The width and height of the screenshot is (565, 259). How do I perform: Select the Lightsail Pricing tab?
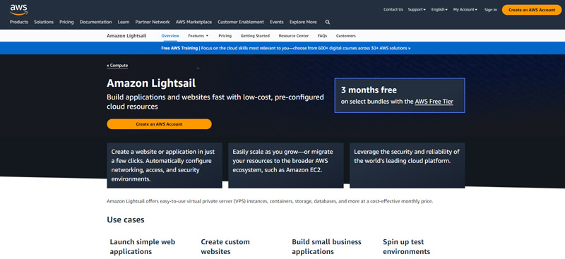coord(225,36)
